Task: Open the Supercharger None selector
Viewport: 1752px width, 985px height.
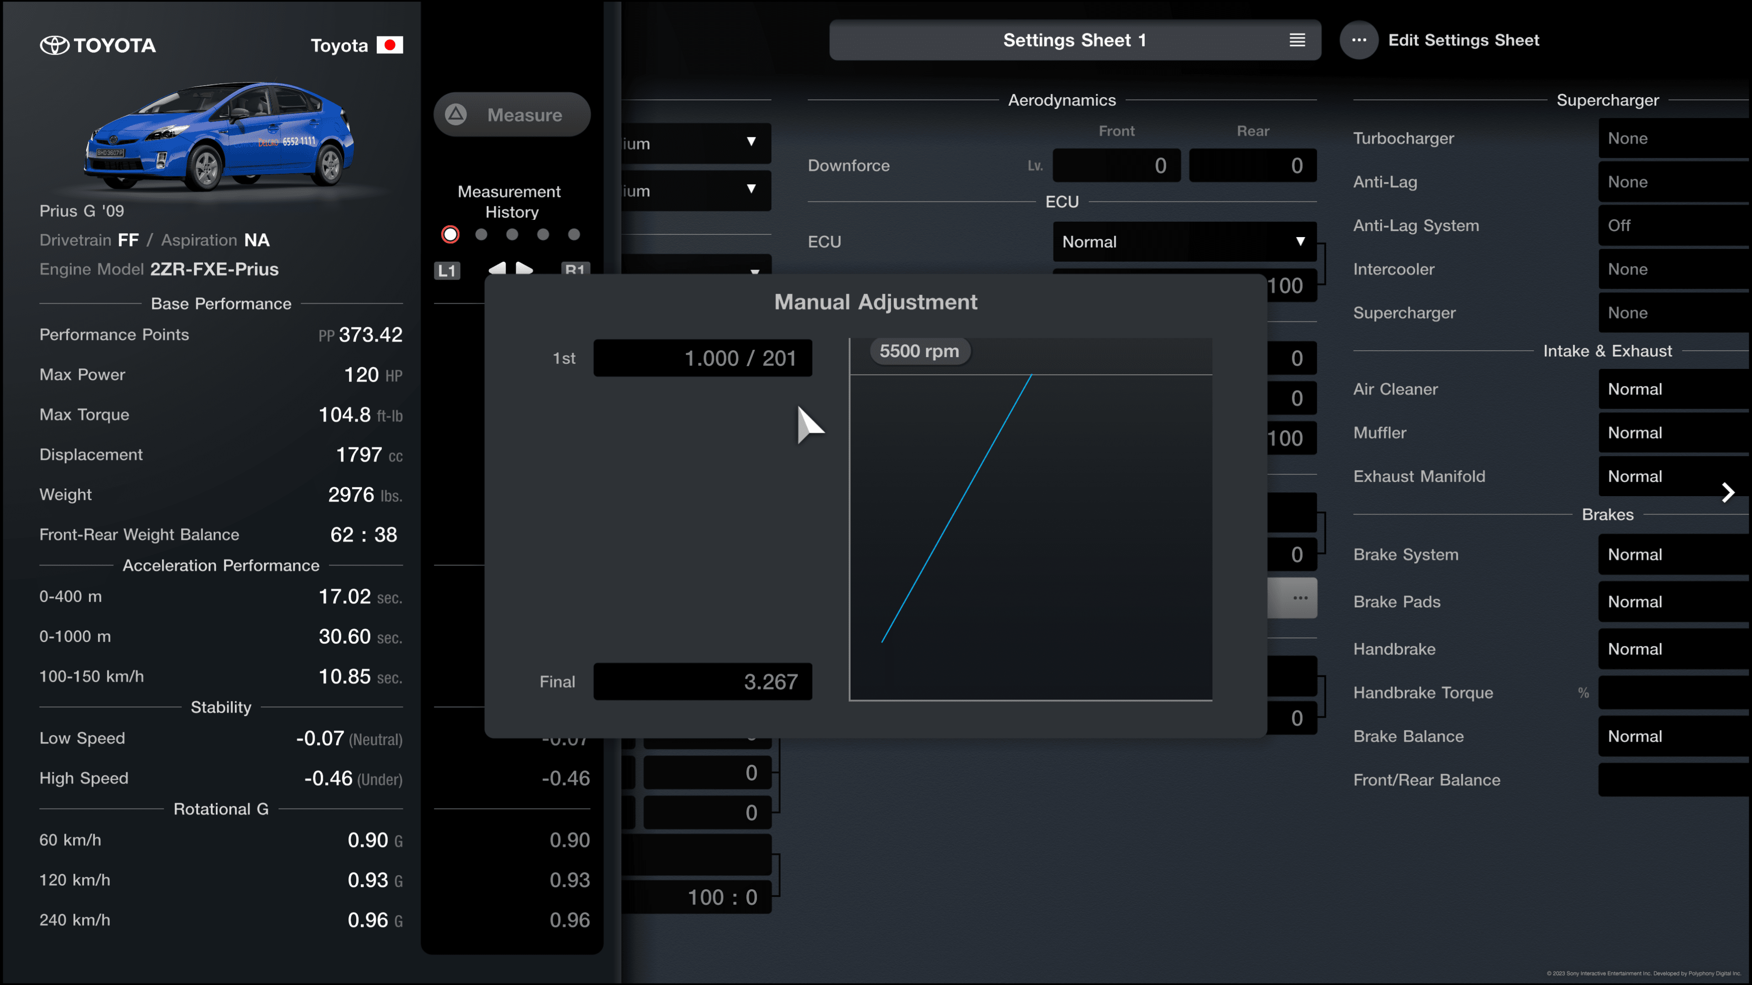Action: (x=1674, y=313)
